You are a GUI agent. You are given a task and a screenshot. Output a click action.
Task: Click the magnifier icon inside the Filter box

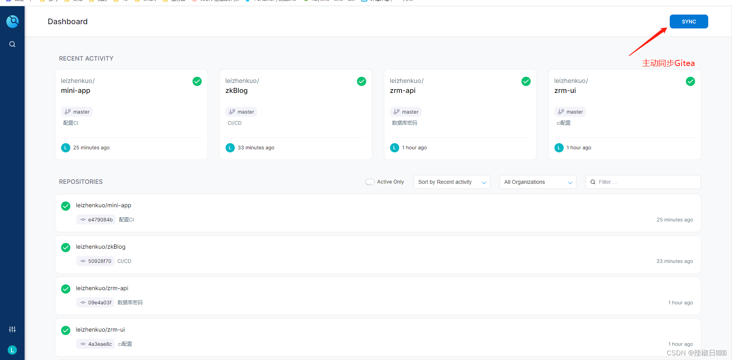click(593, 182)
